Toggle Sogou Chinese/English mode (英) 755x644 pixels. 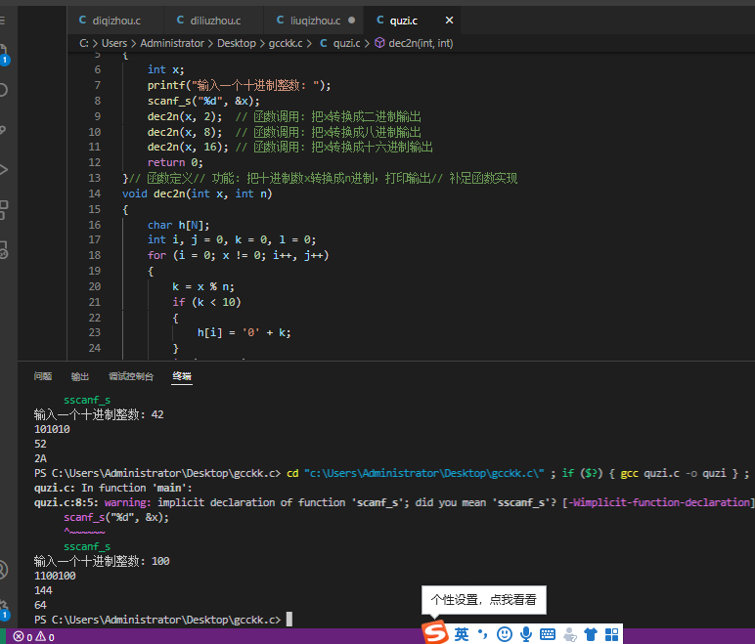coord(462,634)
